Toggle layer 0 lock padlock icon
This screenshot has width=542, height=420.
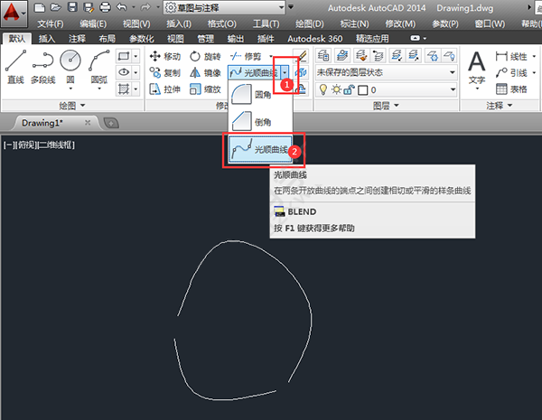tap(349, 90)
